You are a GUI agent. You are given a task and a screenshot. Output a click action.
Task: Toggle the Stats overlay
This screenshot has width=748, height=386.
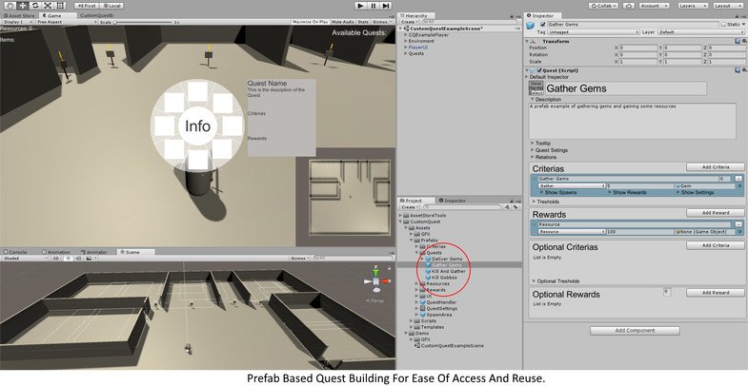click(x=363, y=22)
